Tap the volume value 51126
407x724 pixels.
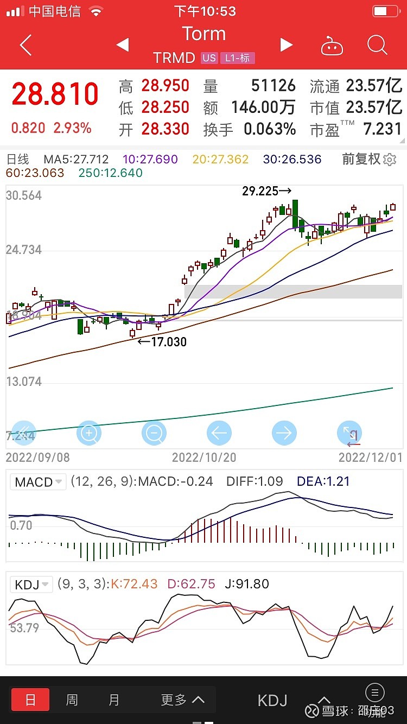pyautogui.click(x=274, y=86)
